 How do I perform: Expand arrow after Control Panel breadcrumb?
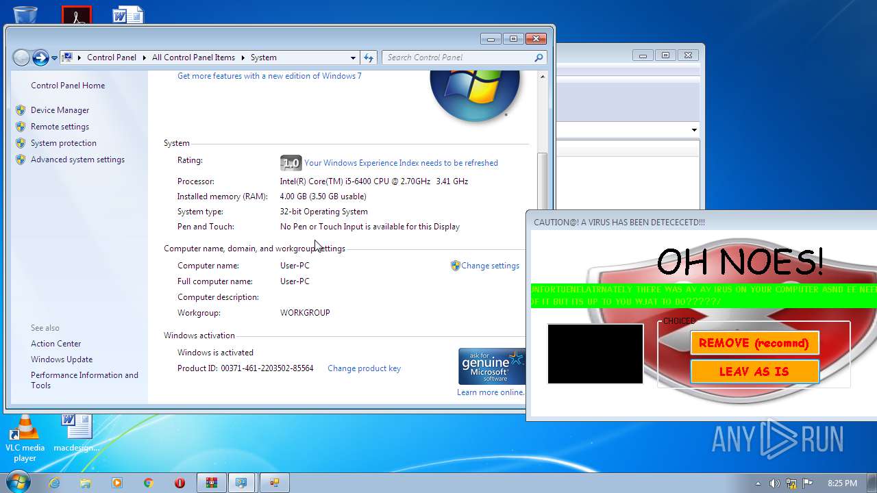click(145, 58)
